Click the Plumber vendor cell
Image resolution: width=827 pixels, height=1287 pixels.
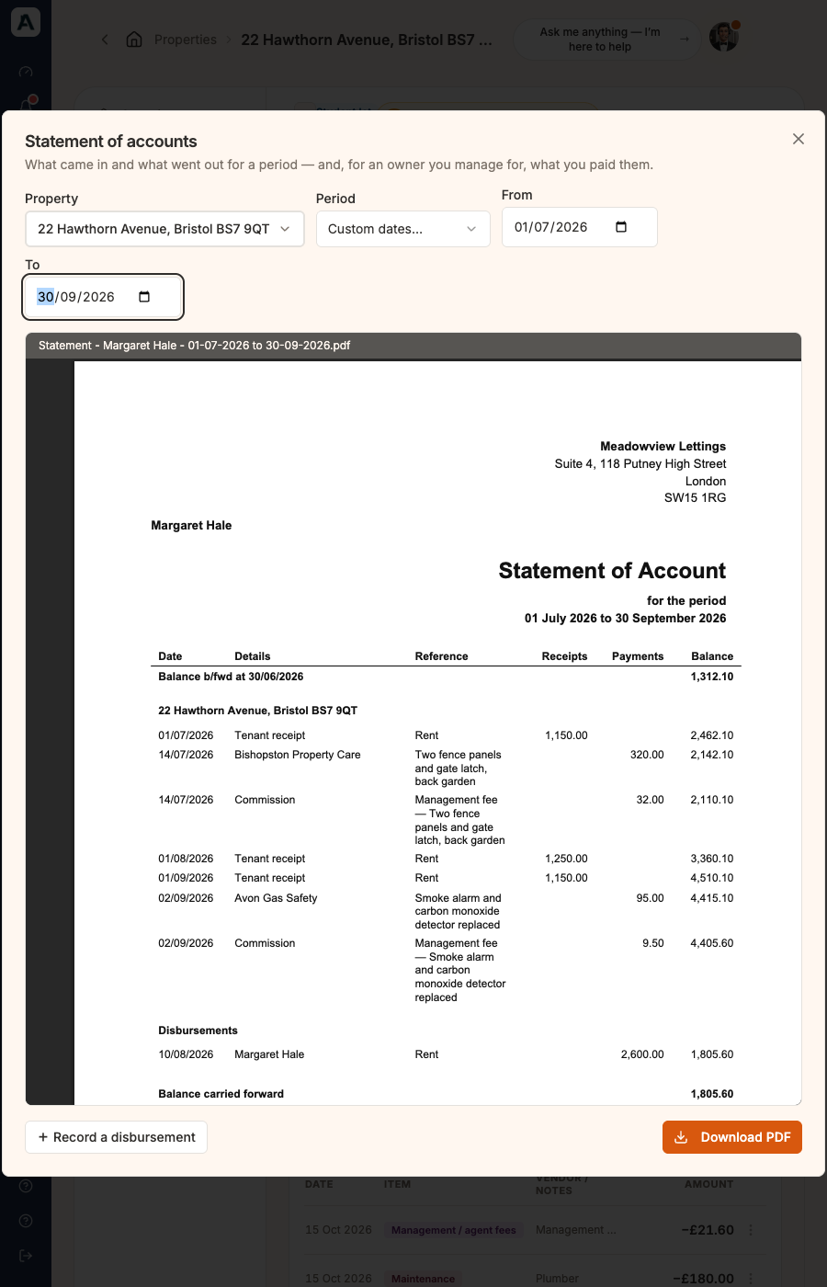[x=558, y=1279]
